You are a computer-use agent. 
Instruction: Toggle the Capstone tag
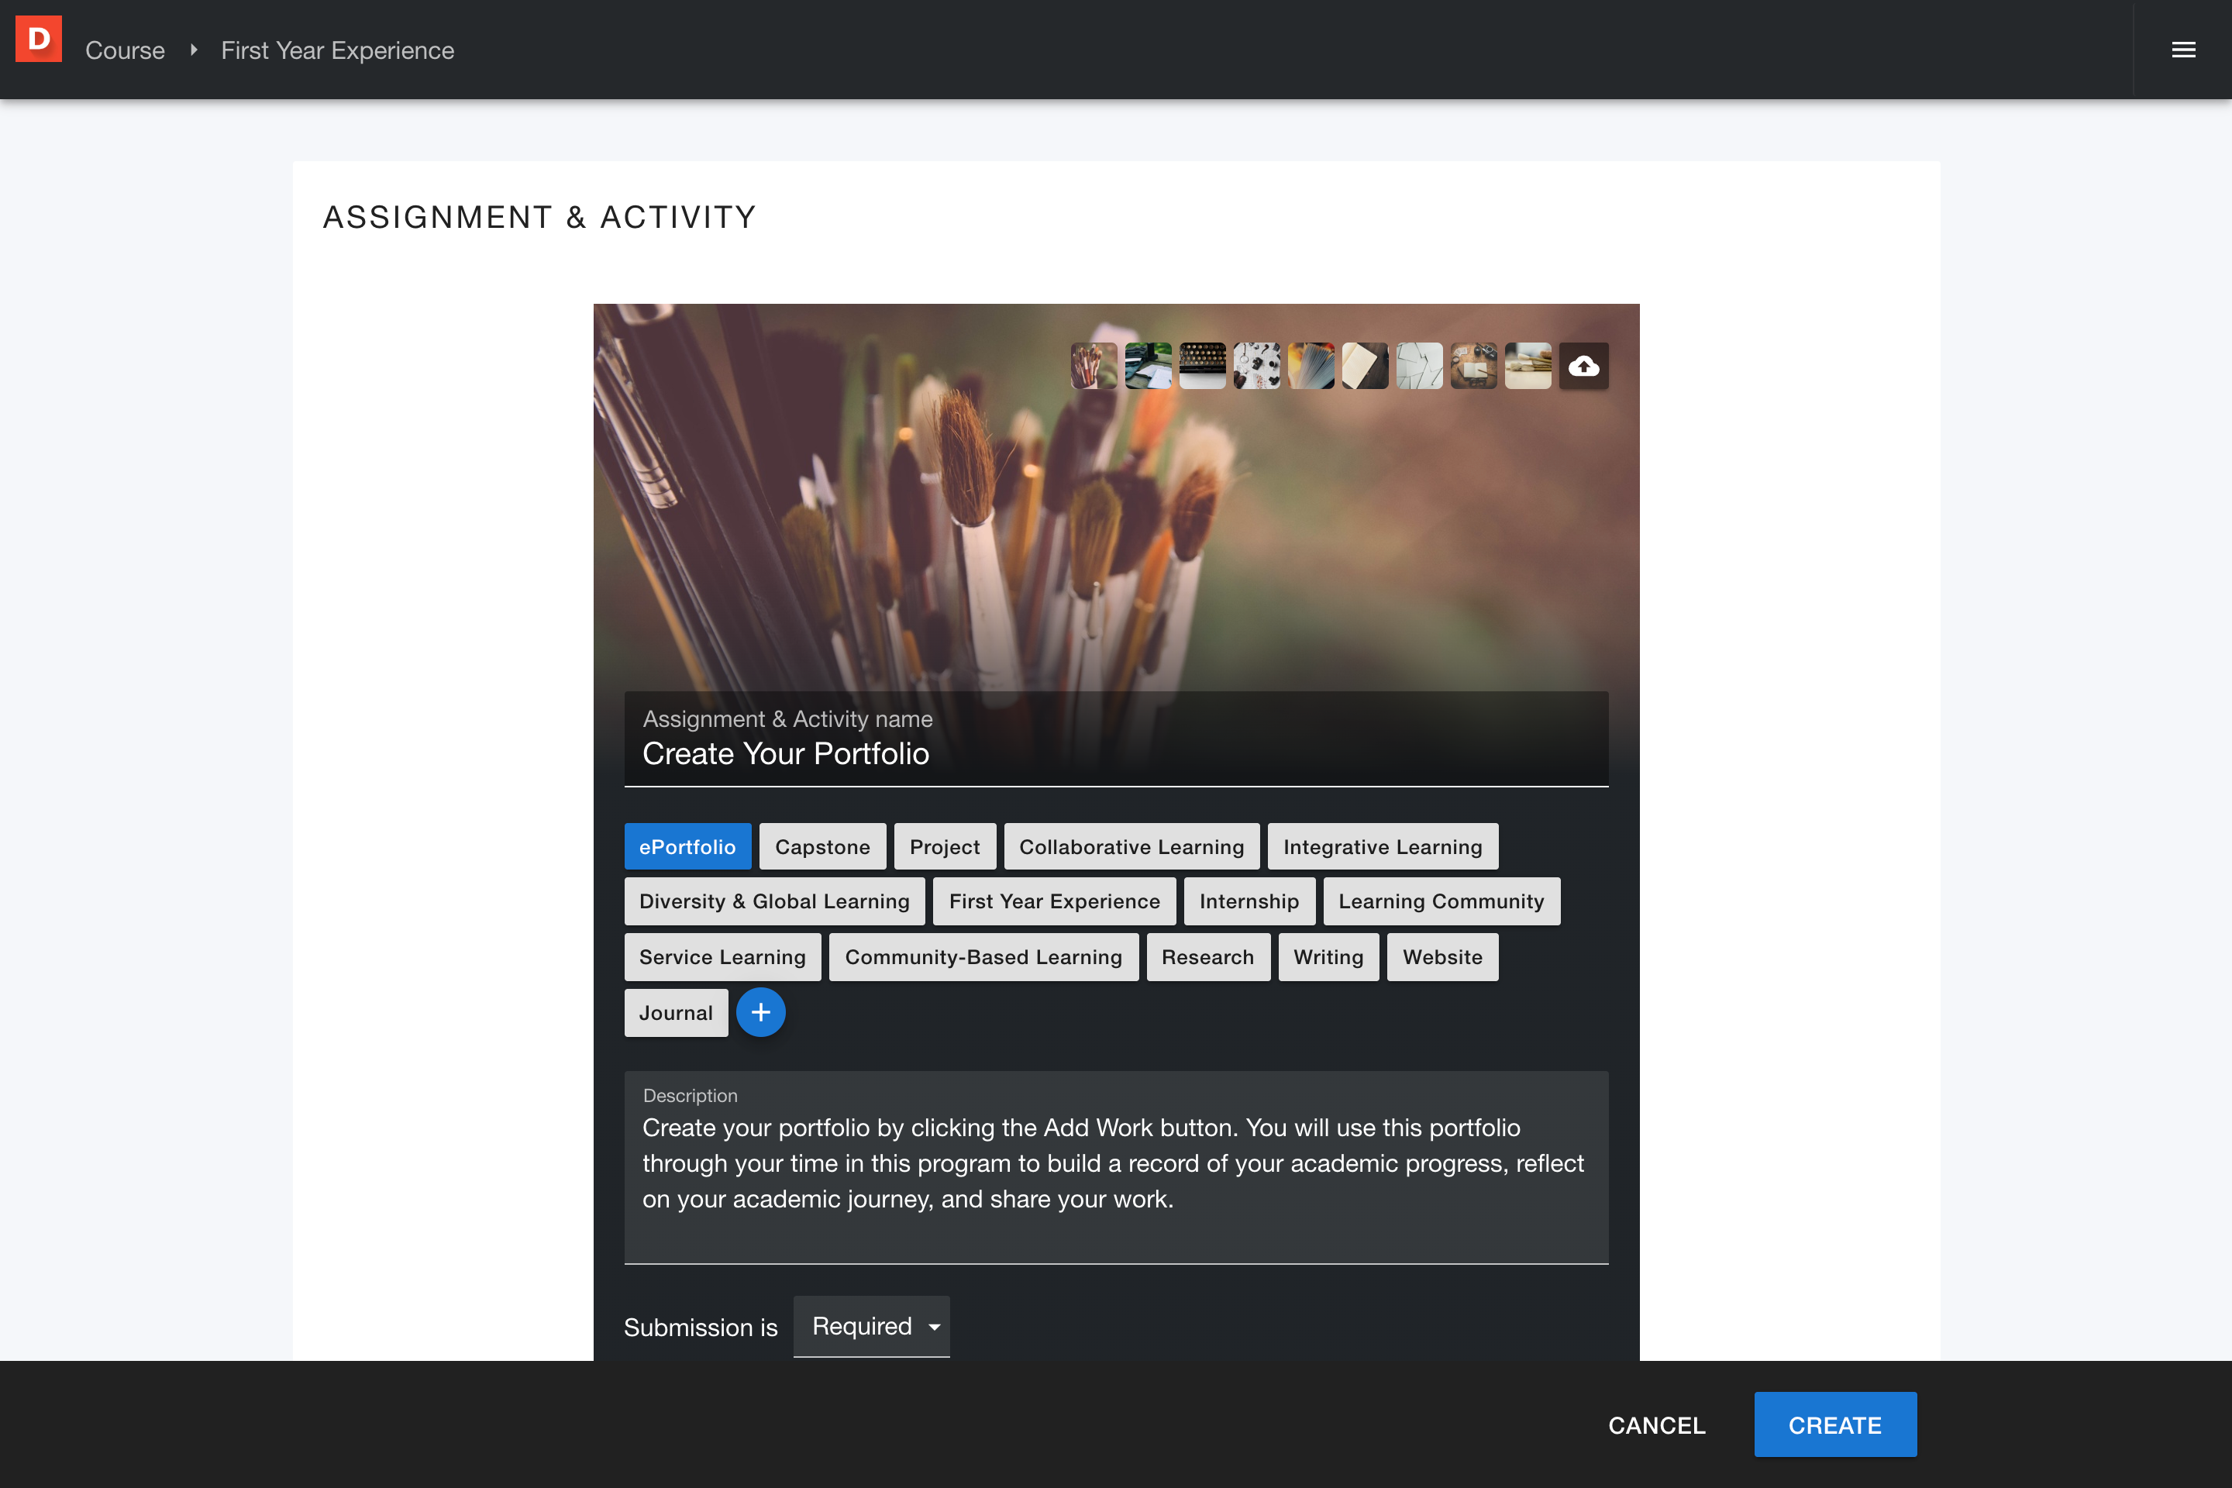821,846
